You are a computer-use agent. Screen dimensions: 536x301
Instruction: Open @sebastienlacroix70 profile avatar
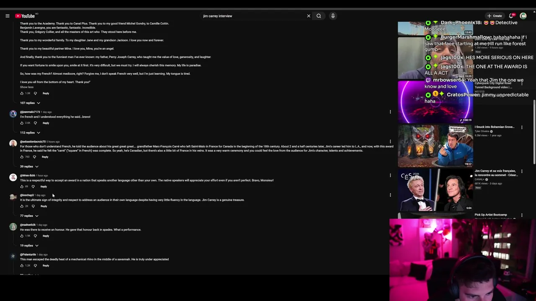(x=13, y=143)
